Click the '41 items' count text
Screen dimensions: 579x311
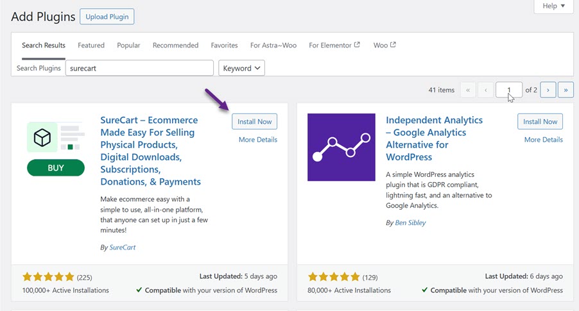(x=441, y=90)
